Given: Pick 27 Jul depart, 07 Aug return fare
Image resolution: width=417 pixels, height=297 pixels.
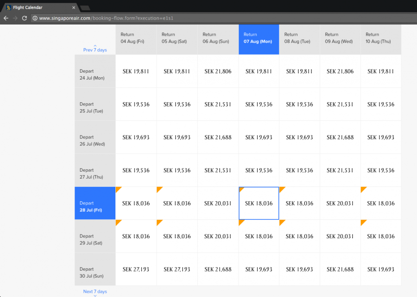Looking at the screenshot, I should point(259,170).
